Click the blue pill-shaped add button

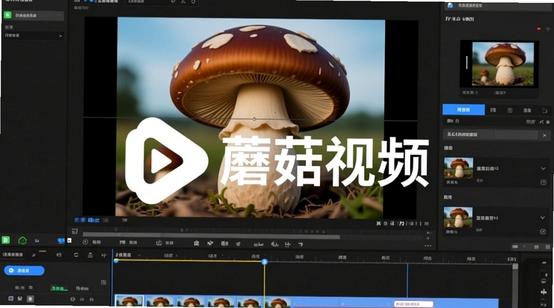coord(24,270)
